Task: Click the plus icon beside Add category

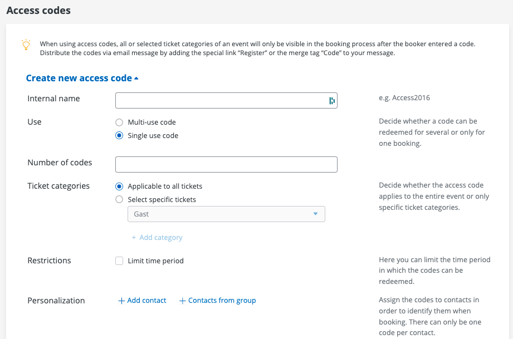Action: coord(134,238)
